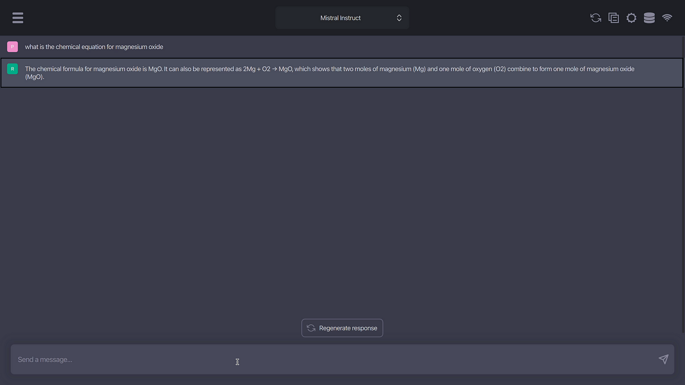
Task: Click the circular arrows inside Regenerate button
Action: tap(311, 328)
